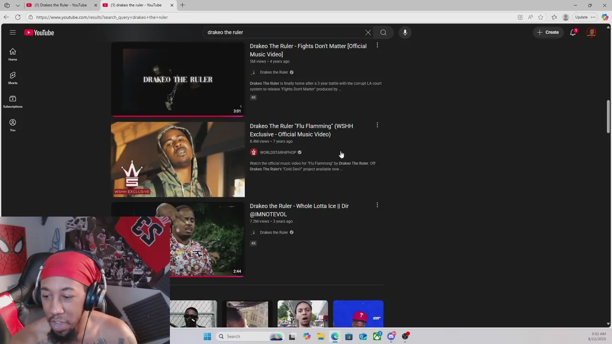This screenshot has width=612, height=344.
Task: Go to Home in sidebar
Action: point(13,54)
